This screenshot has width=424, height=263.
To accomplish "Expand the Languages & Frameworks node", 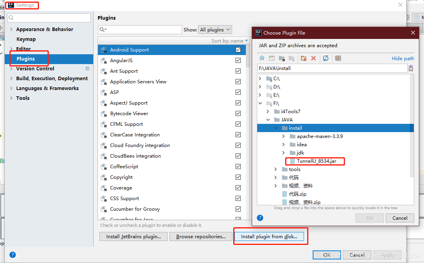I will click(11, 88).
